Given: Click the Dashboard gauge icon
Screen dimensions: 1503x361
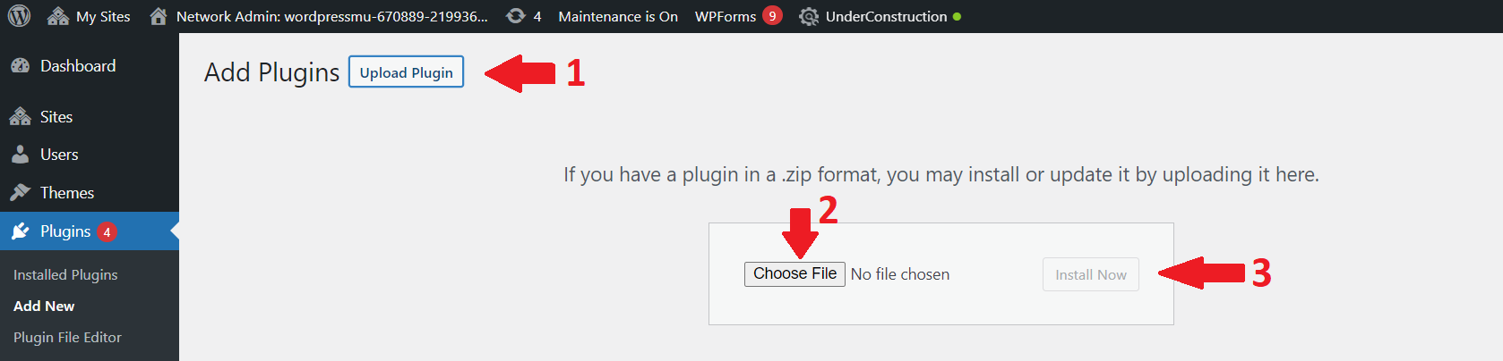Looking at the screenshot, I should point(20,66).
